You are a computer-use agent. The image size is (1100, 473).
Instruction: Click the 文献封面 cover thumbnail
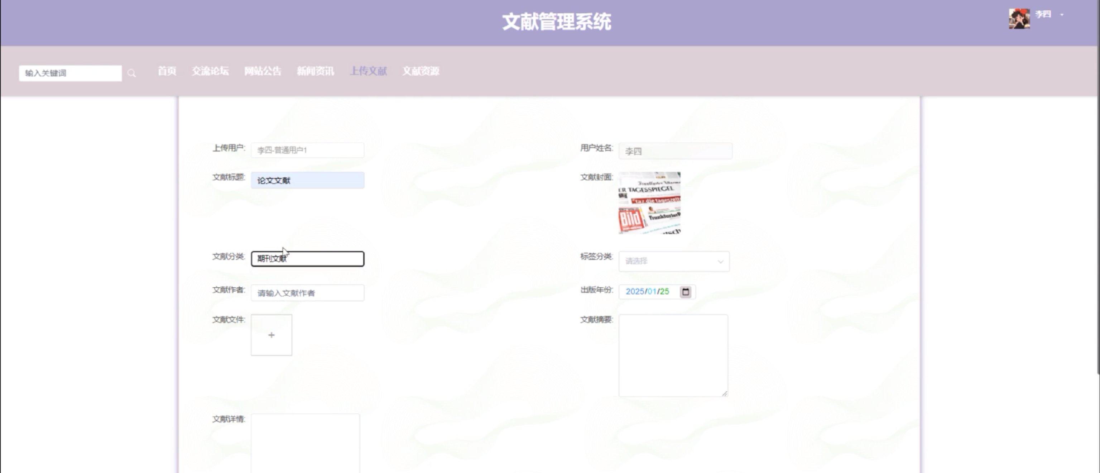[x=649, y=202]
